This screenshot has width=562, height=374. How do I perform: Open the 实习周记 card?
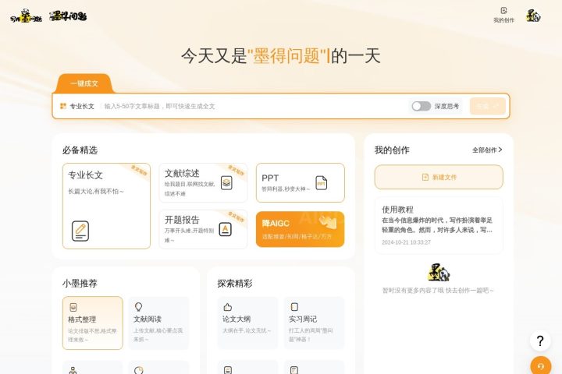click(x=314, y=323)
